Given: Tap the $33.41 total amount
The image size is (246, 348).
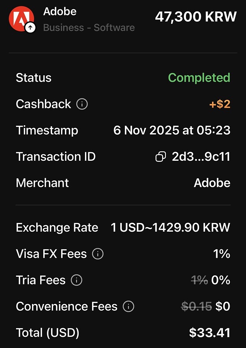Looking at the screenshot, I should pyautogui.click(x=209, y=332).
